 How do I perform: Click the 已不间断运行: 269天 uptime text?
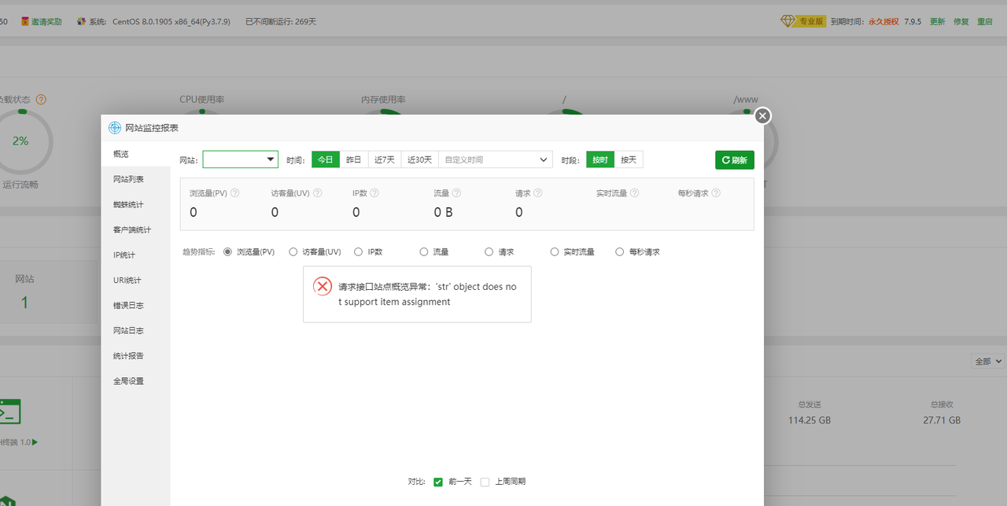pyautogui.click(x=281, y=21)
